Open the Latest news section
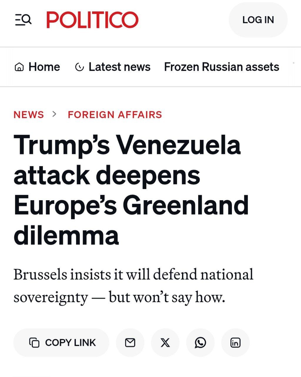 [119, 67]
